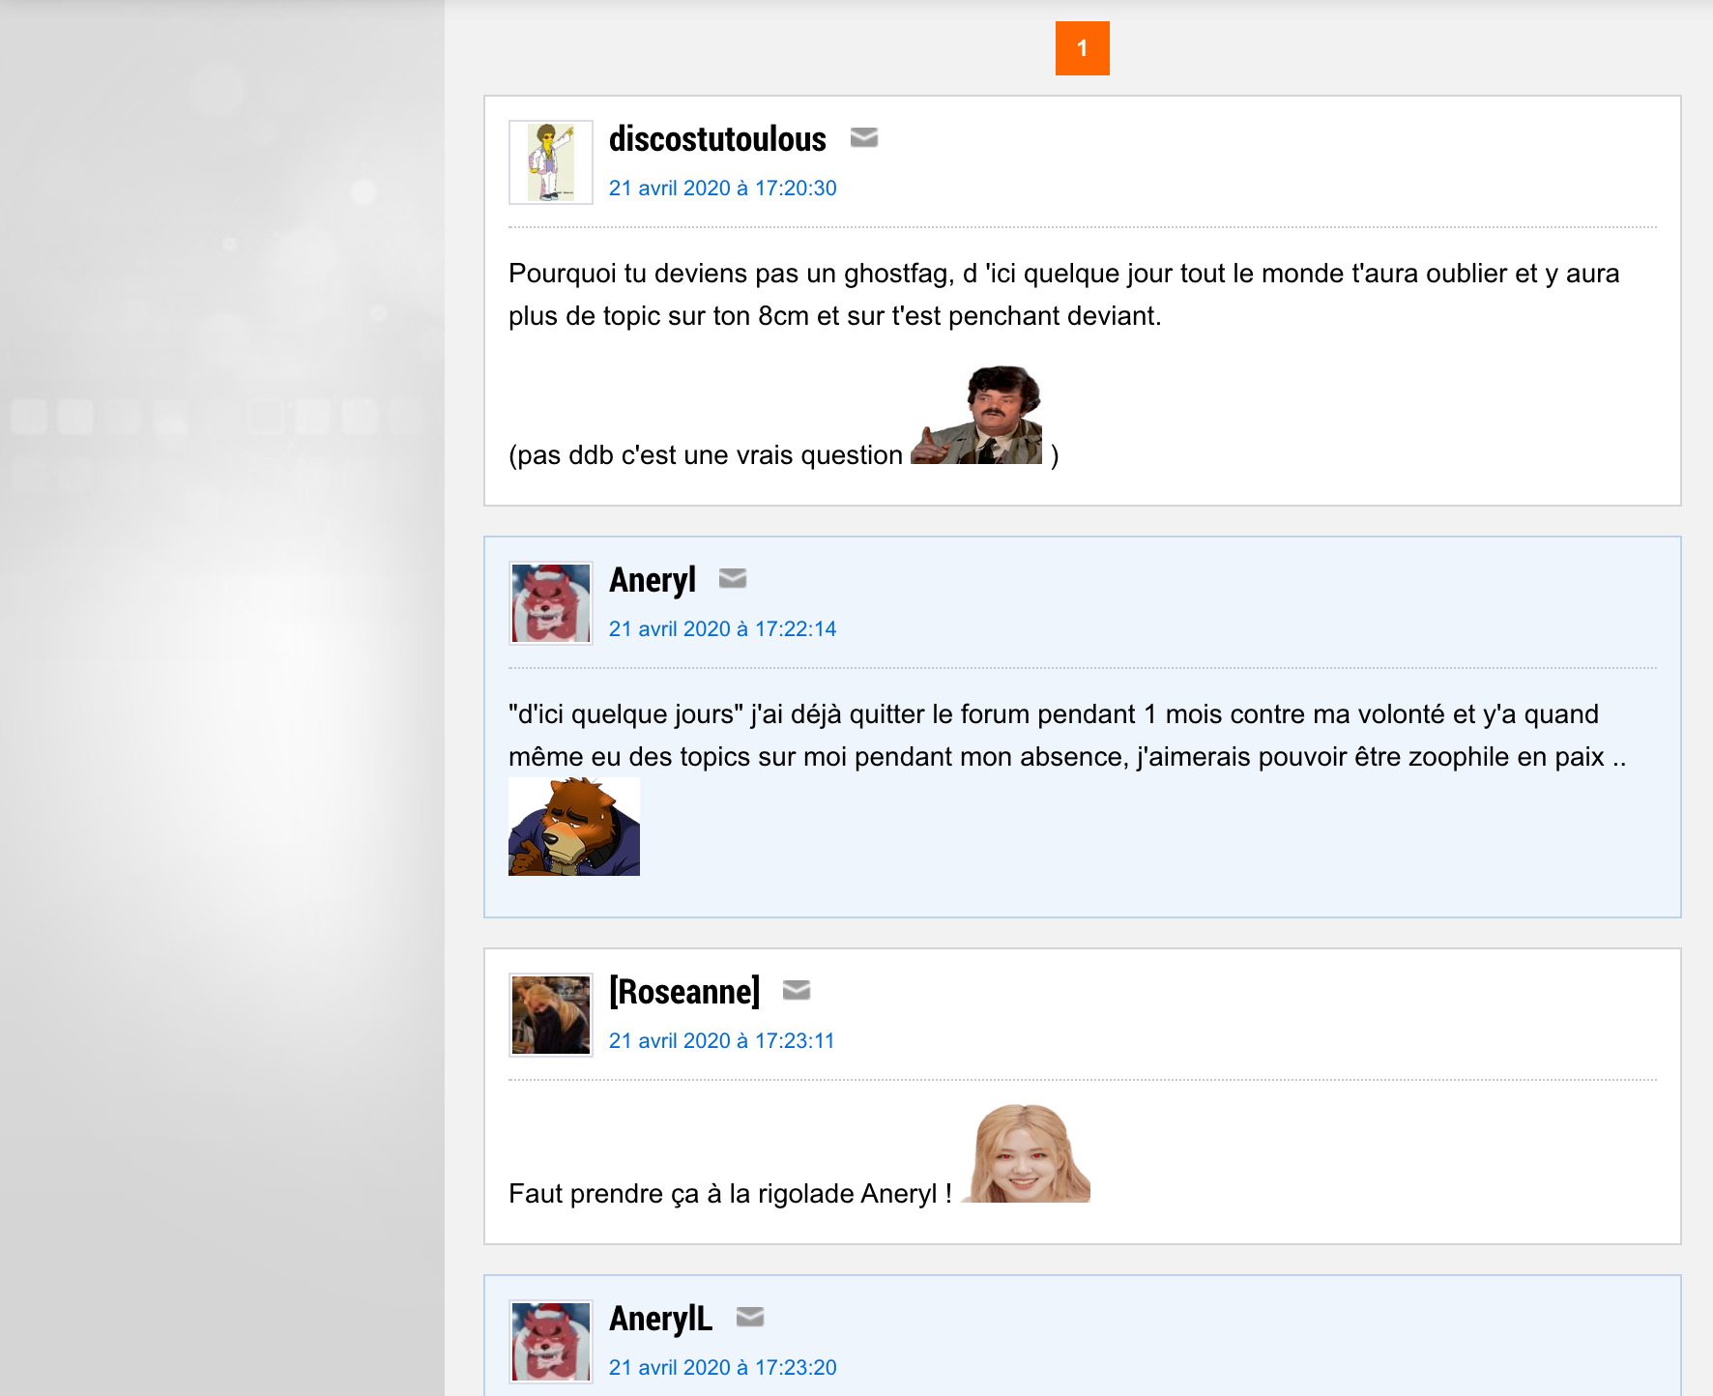Open permalink dated 21 avril 2020 à 17:20:30

723,188
